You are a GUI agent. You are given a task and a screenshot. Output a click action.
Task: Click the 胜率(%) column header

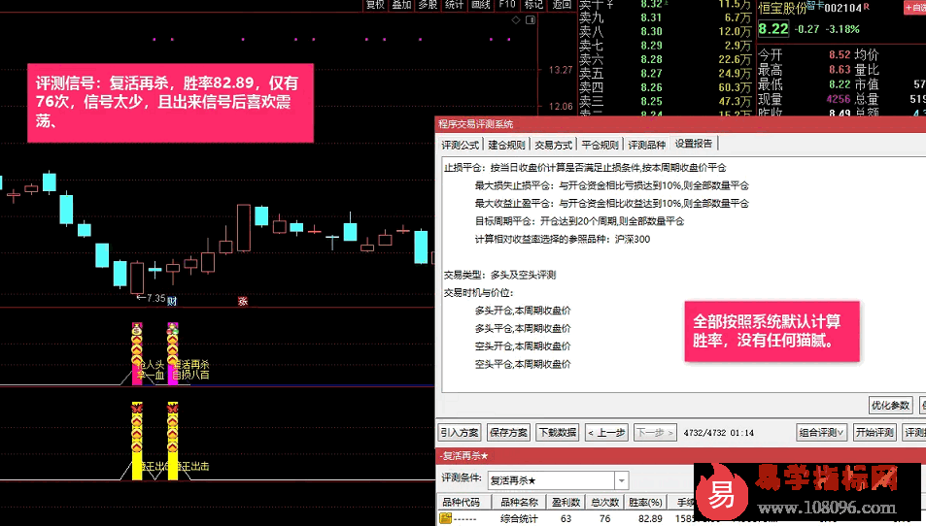642,503
